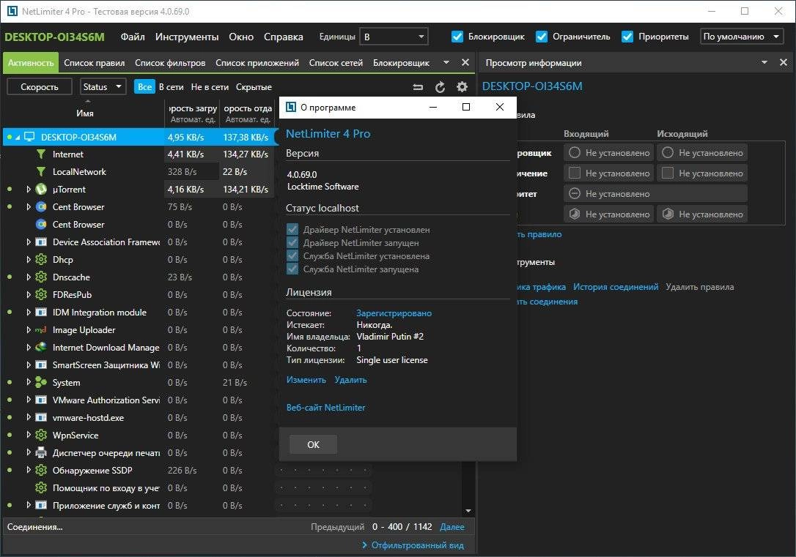Click OK in About dialog
Image resolution: width=796 pixels, height=557 pixels.
(x=313, y=444)
